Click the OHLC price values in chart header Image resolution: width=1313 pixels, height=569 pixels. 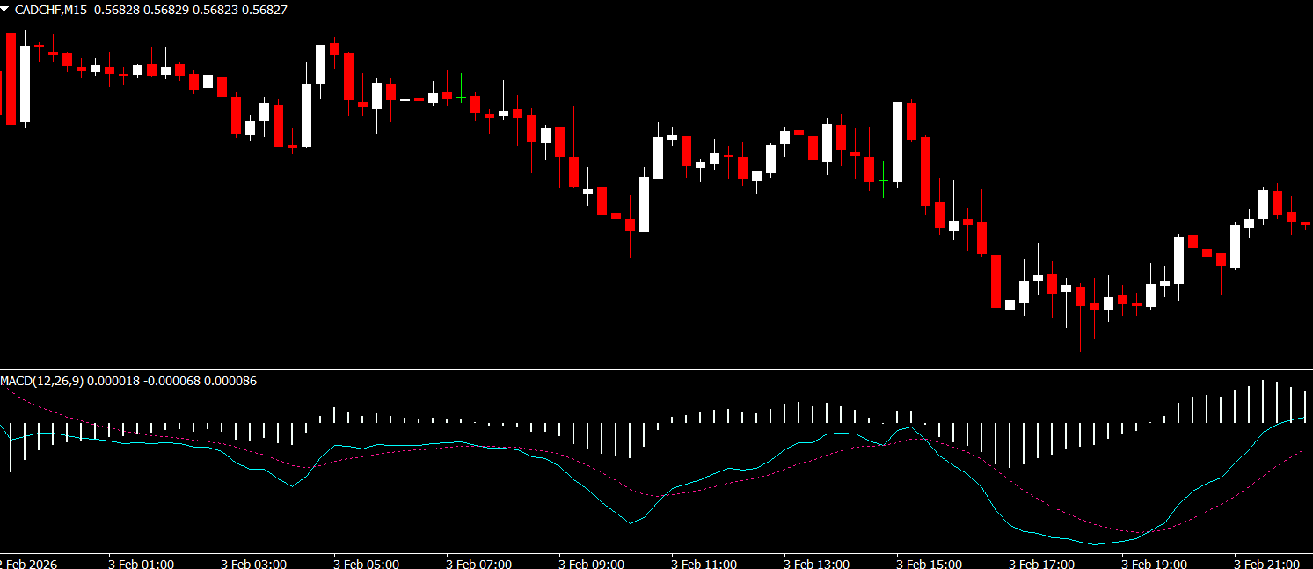(190, 10)
